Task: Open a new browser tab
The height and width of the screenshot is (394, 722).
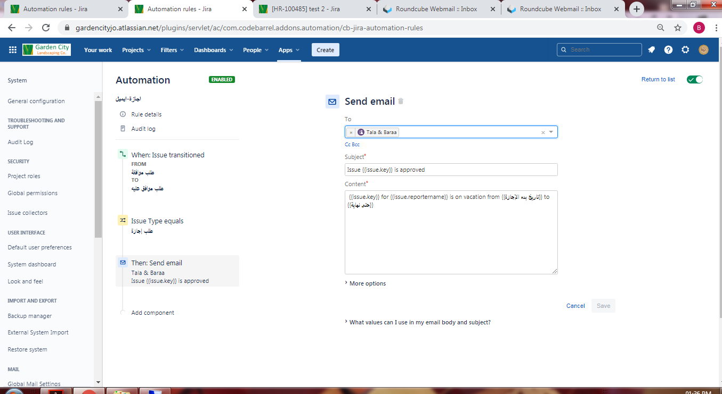Action: [637, 9]
